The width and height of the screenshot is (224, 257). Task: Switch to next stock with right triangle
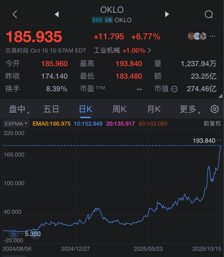[167, 14]
